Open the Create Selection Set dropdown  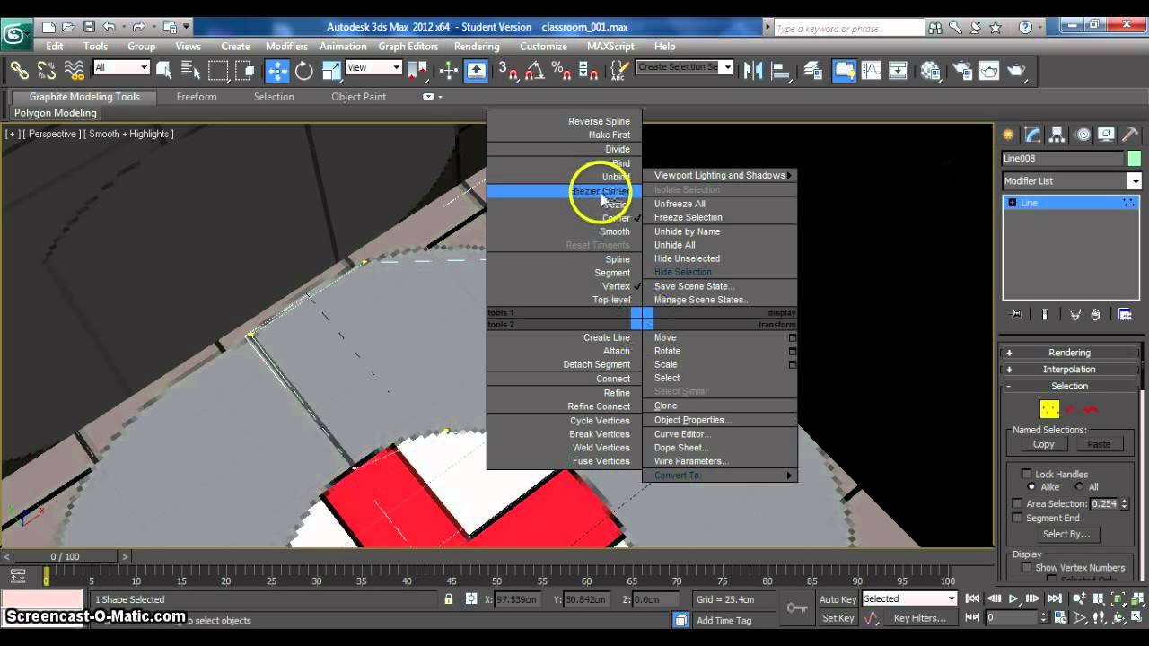pos(685,67)
